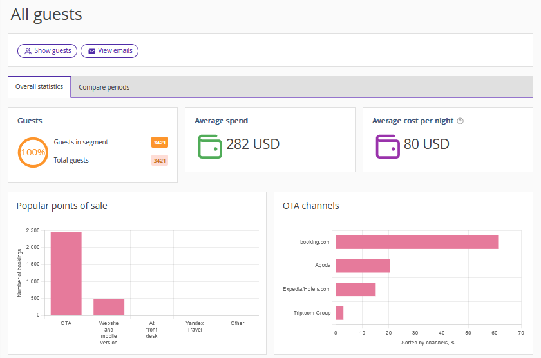Screen dimensions: 541x358
Task: Switch to the Compare periods tab
Action: click(104, 87)
